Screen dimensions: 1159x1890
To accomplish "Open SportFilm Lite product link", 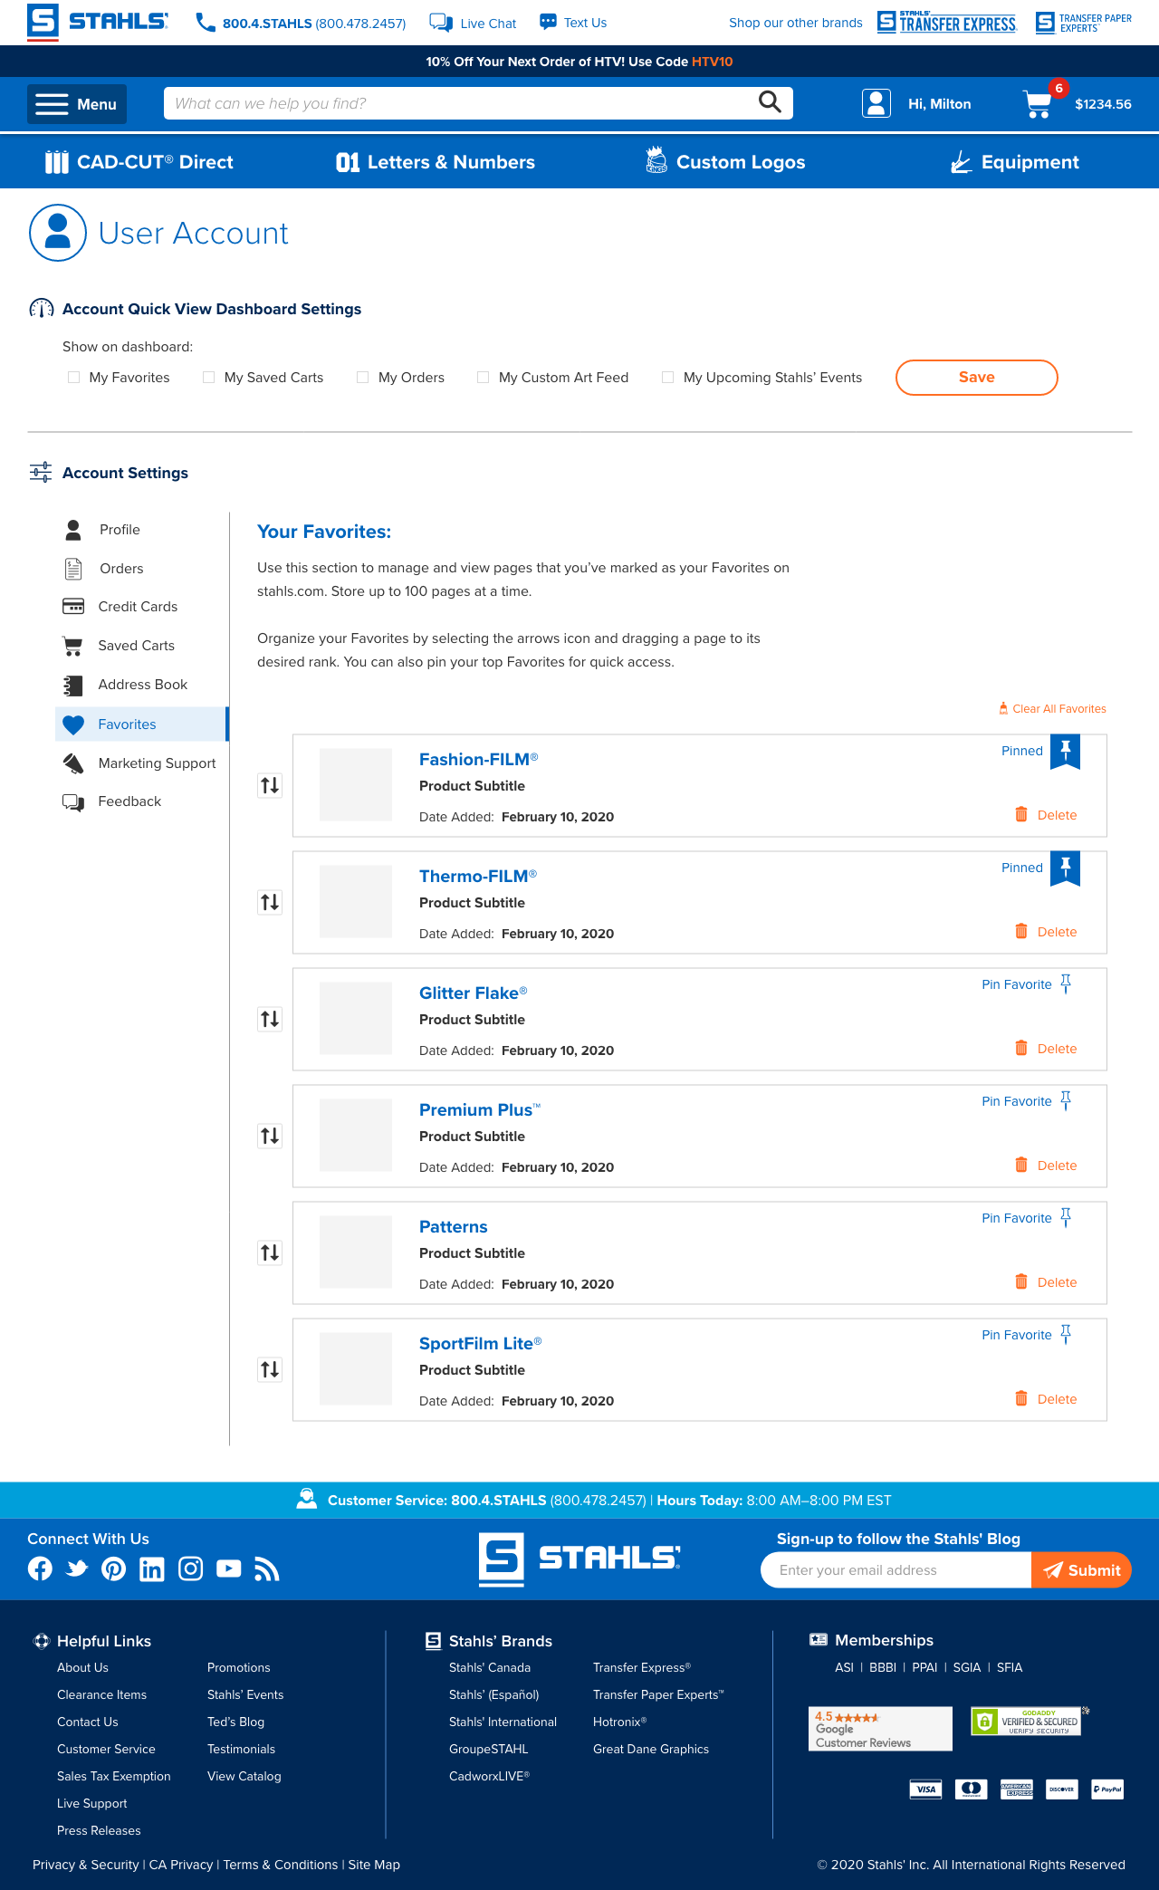I will [480, 1344].
